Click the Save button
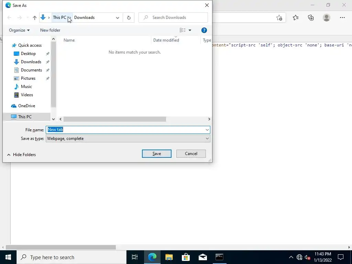 click(156, 154)
